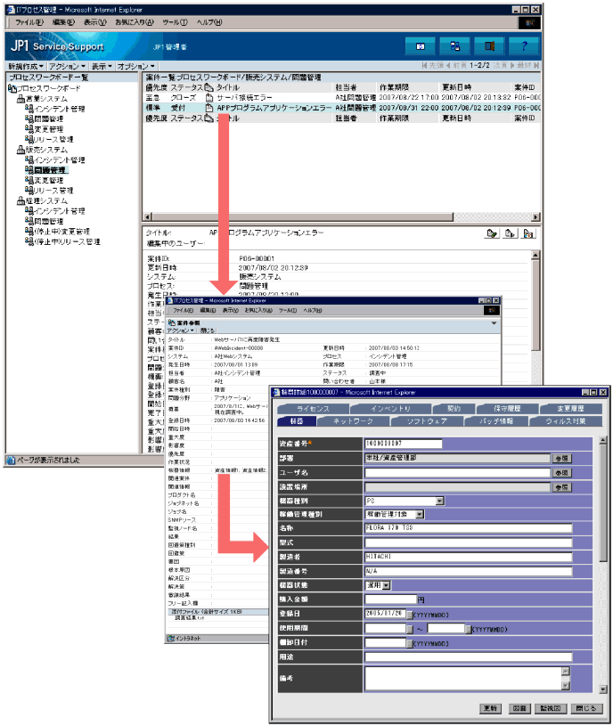Open アクション dropdown in main window
The height and width of the screenshot is (726, 613).
[67, 66]
